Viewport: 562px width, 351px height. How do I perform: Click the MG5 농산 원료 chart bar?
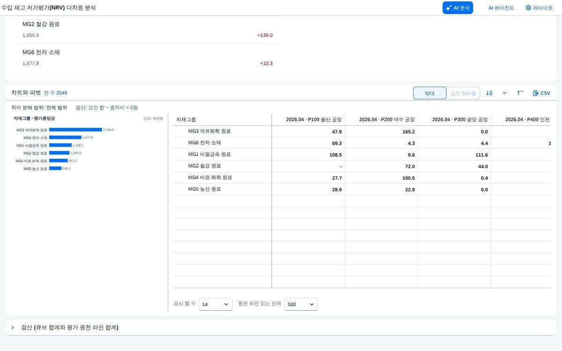(55, 168)
